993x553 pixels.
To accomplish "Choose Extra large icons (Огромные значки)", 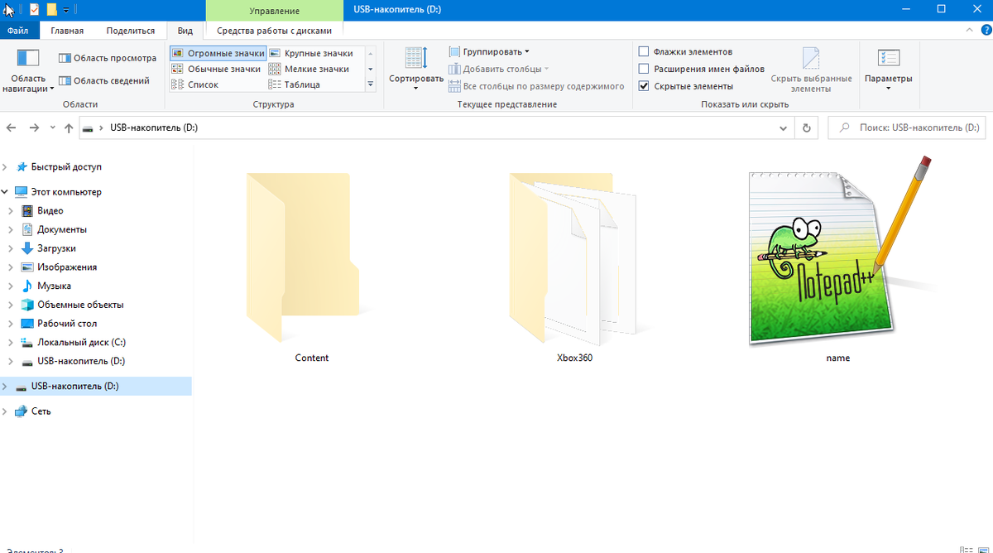I will tap(218, 53).
